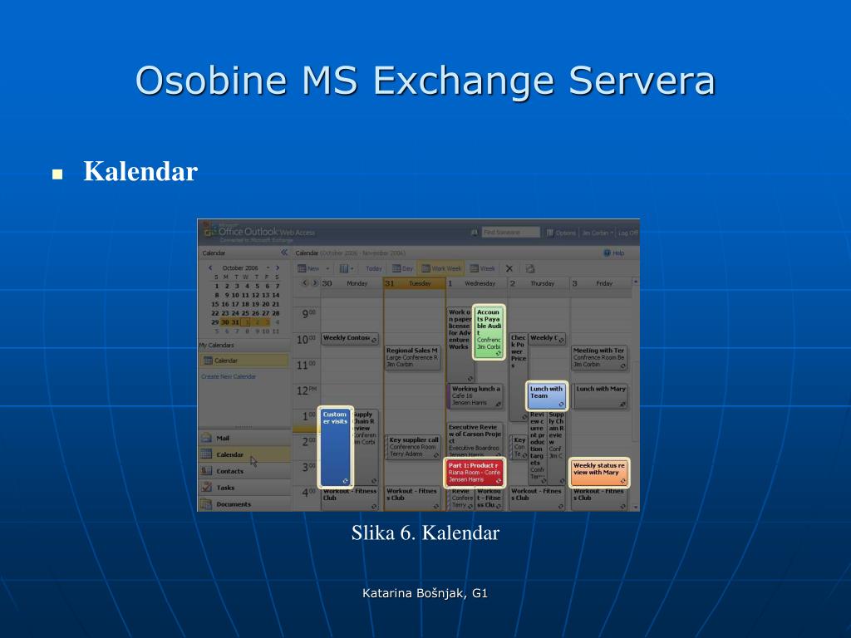Open Tuesday's Workout - Fitness Club appointment
Viewport: 851px width, 638px height.
click(x=412, y=498)
